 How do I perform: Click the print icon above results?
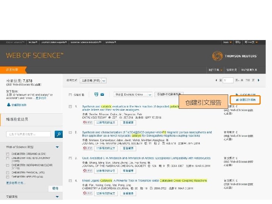[x=96, y=94]
